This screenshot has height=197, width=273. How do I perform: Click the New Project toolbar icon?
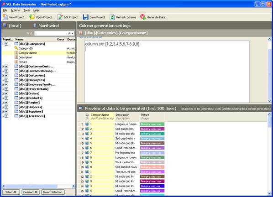coord(5,17)
